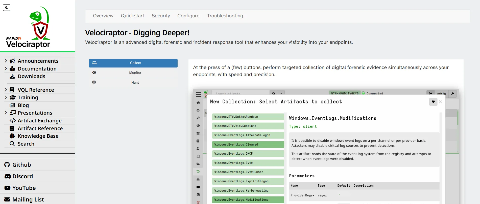Open the Knowledge Base page
The width and height of the screenshot is (480, 204).
(38, 136)
